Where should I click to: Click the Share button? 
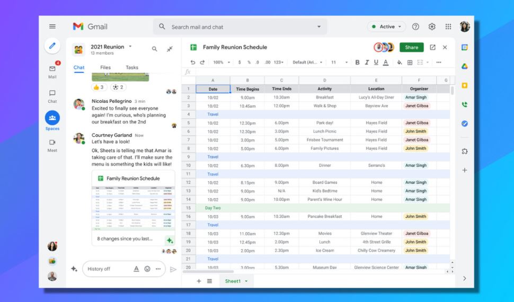tap(411, 47)
